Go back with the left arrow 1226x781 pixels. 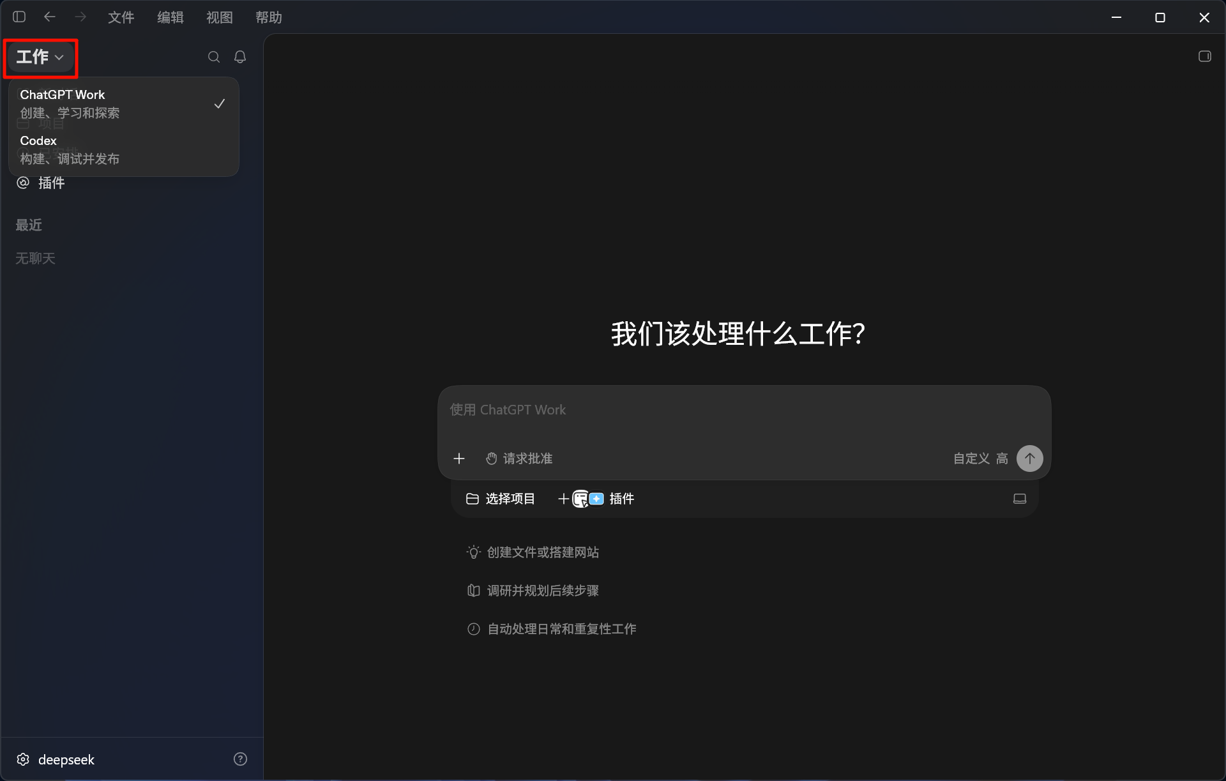[x=49, y=17]
